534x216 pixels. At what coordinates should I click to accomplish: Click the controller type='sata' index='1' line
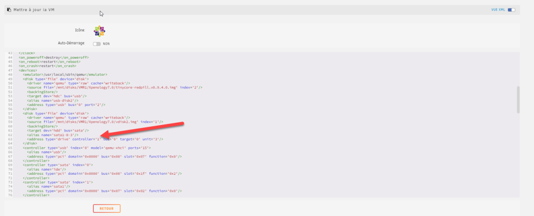tap(58, 182)
